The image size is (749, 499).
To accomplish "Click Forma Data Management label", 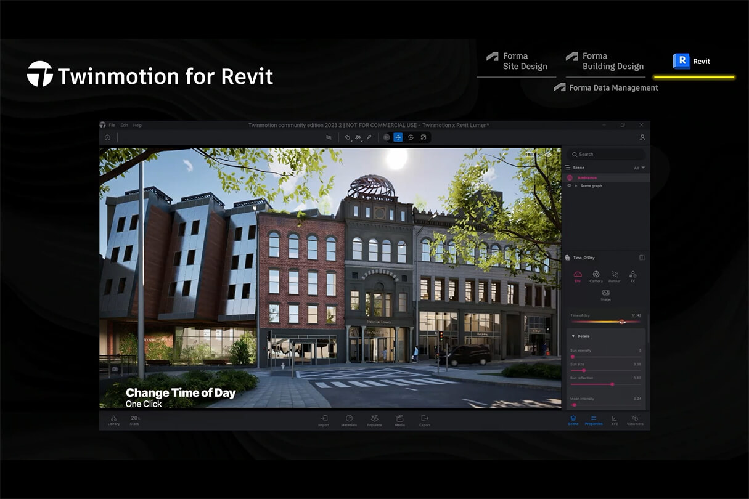I will (x=606, y=87).
